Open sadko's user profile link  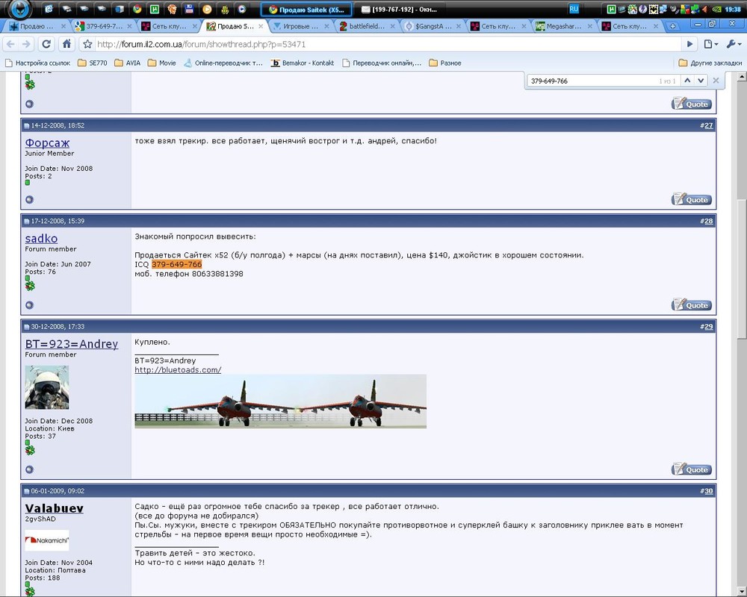click(x=41, y=238)
